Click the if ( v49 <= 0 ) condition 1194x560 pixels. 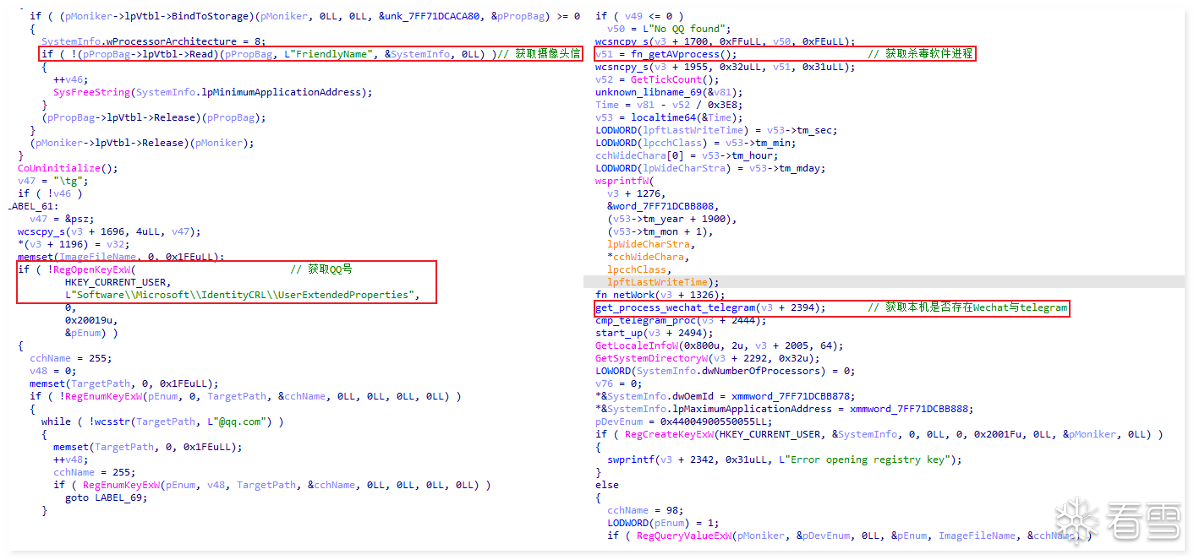pyautogui.click(x=639, y=16)
